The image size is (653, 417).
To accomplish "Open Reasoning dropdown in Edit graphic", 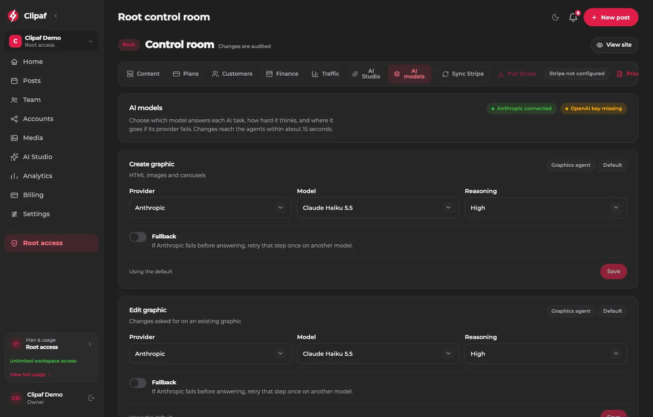I will pyautogui.click(x=546, y=354).
